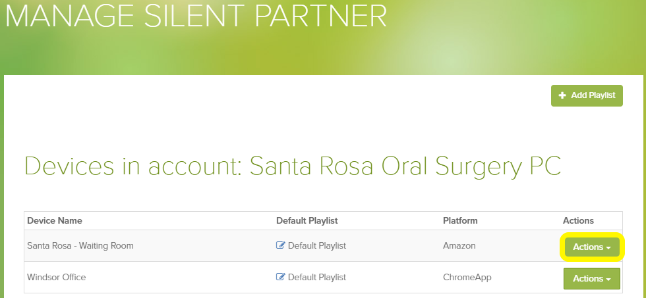Click edit icon in Santa Rosa row

tap(280, 245)
